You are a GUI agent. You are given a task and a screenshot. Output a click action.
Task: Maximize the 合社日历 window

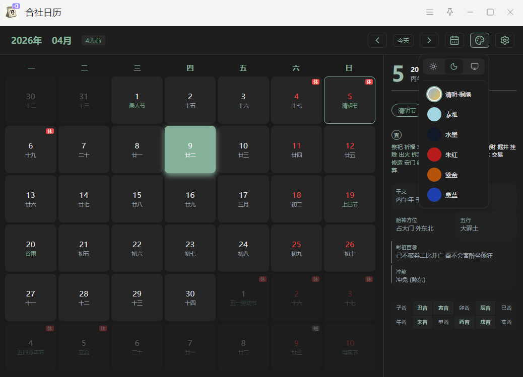click(490, 13)
